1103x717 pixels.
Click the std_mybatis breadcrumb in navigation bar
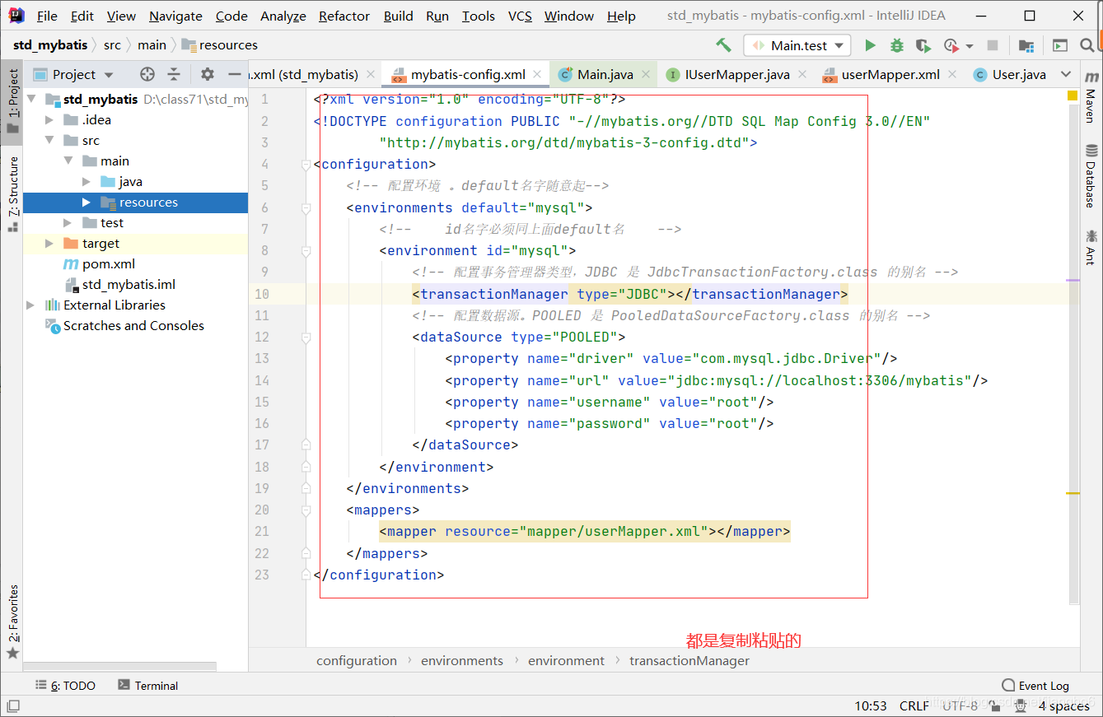click(50, 45)
